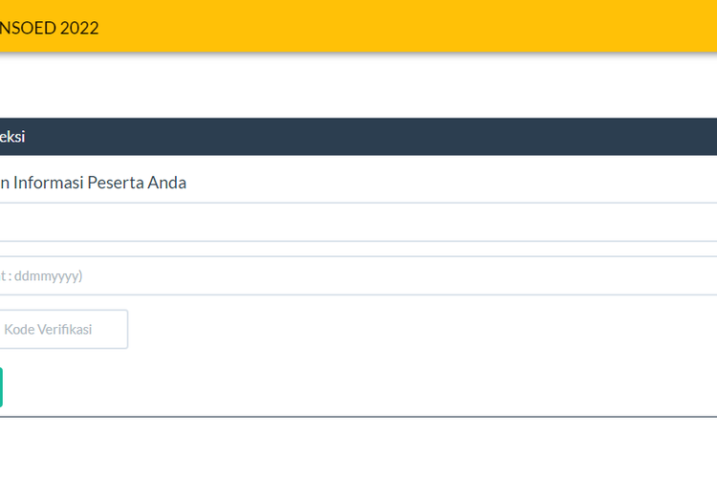Click "2022" in the header title
This screenshot has height=478, width=717.
pos(79,28)
